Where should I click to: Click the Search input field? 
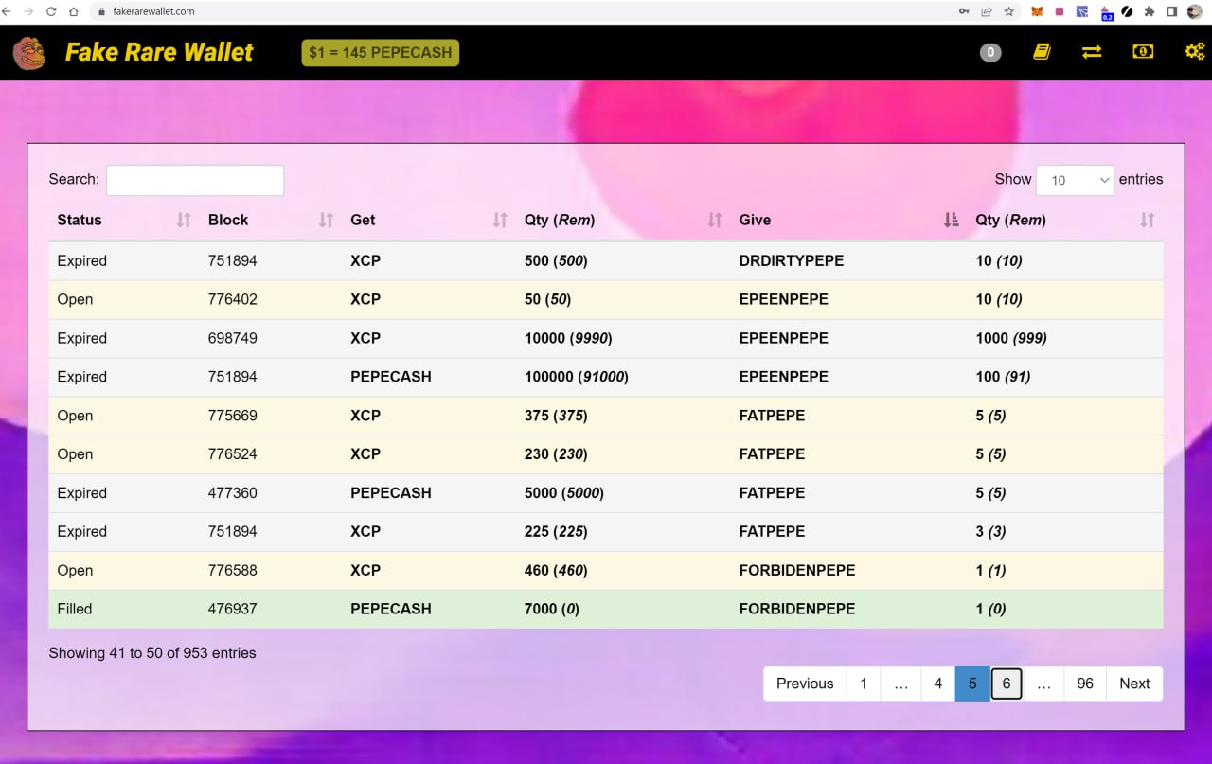click(x=195, y=180)
